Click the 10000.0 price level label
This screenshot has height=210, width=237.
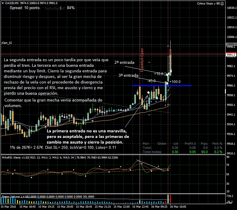230,44
